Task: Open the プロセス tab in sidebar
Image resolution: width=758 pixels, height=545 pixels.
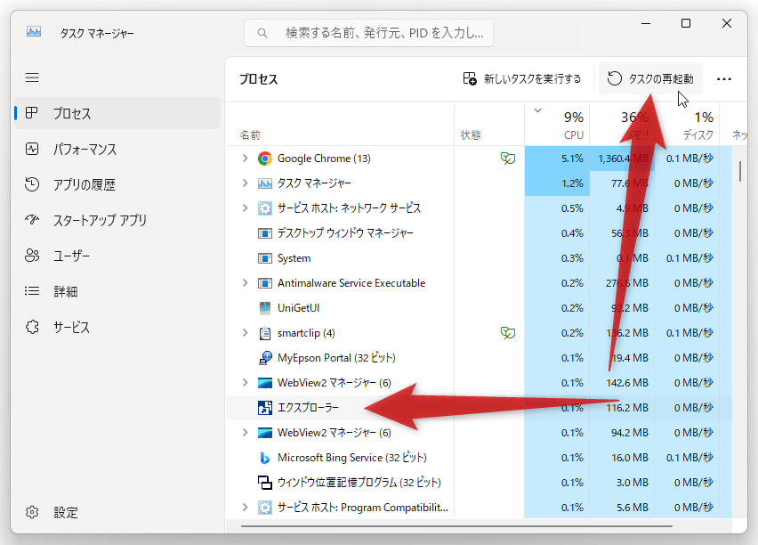Action: 117,113
